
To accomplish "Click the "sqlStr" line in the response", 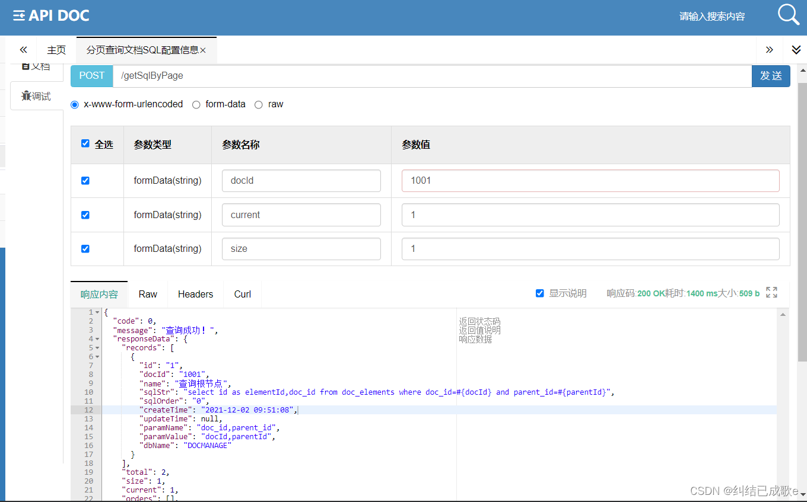I will pyautogui.click(x=377, y=392).
